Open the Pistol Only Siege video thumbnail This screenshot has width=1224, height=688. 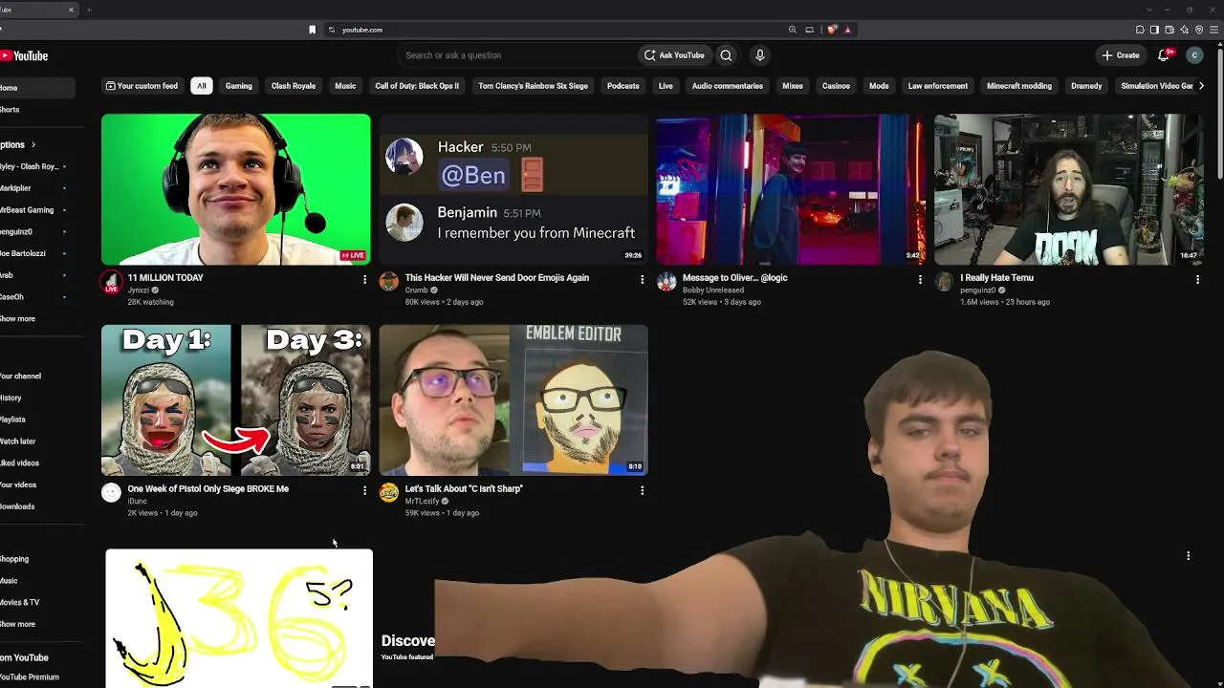[236, 400]
